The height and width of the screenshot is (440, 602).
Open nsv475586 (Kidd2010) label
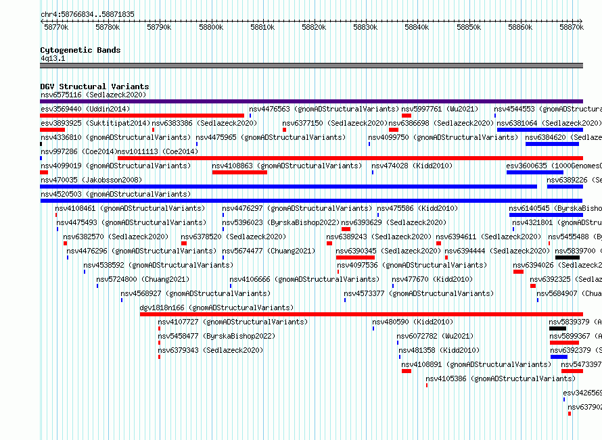pyautogui.click(x=418, y=208)
